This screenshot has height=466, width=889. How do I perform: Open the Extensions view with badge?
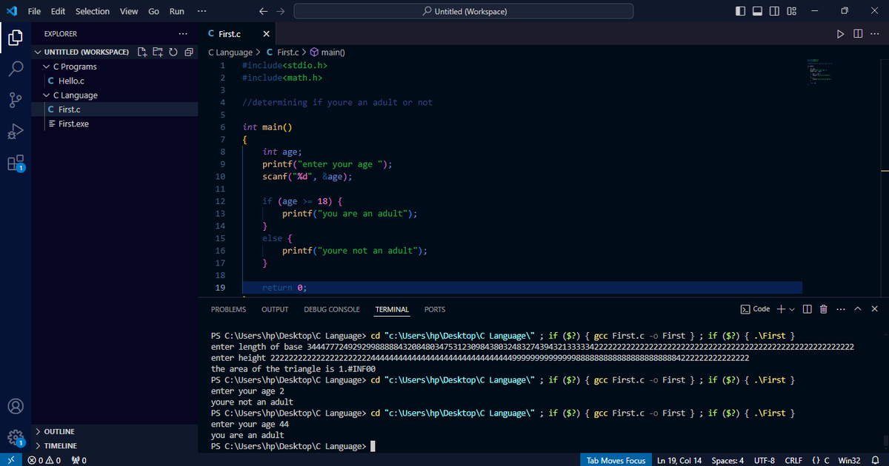[x=16, y=163]
